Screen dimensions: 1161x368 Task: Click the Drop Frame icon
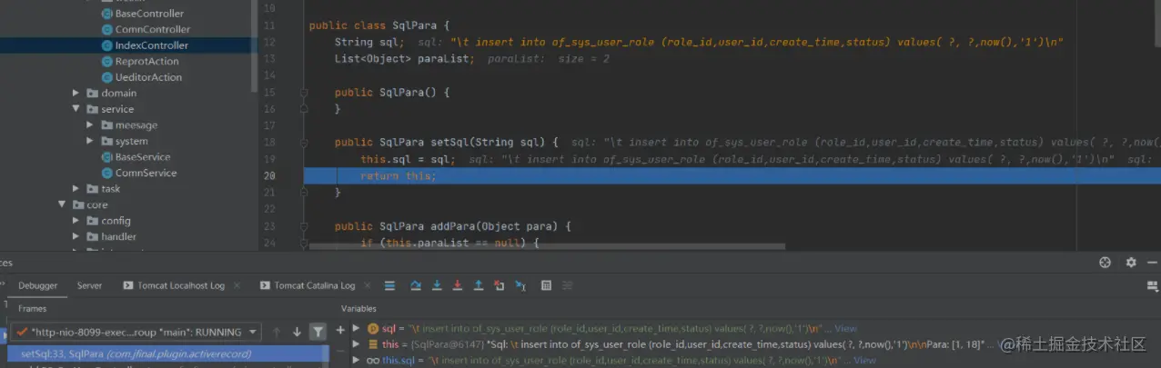point(499,285)
